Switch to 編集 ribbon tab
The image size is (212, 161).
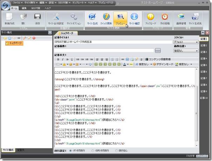point(24,8)
